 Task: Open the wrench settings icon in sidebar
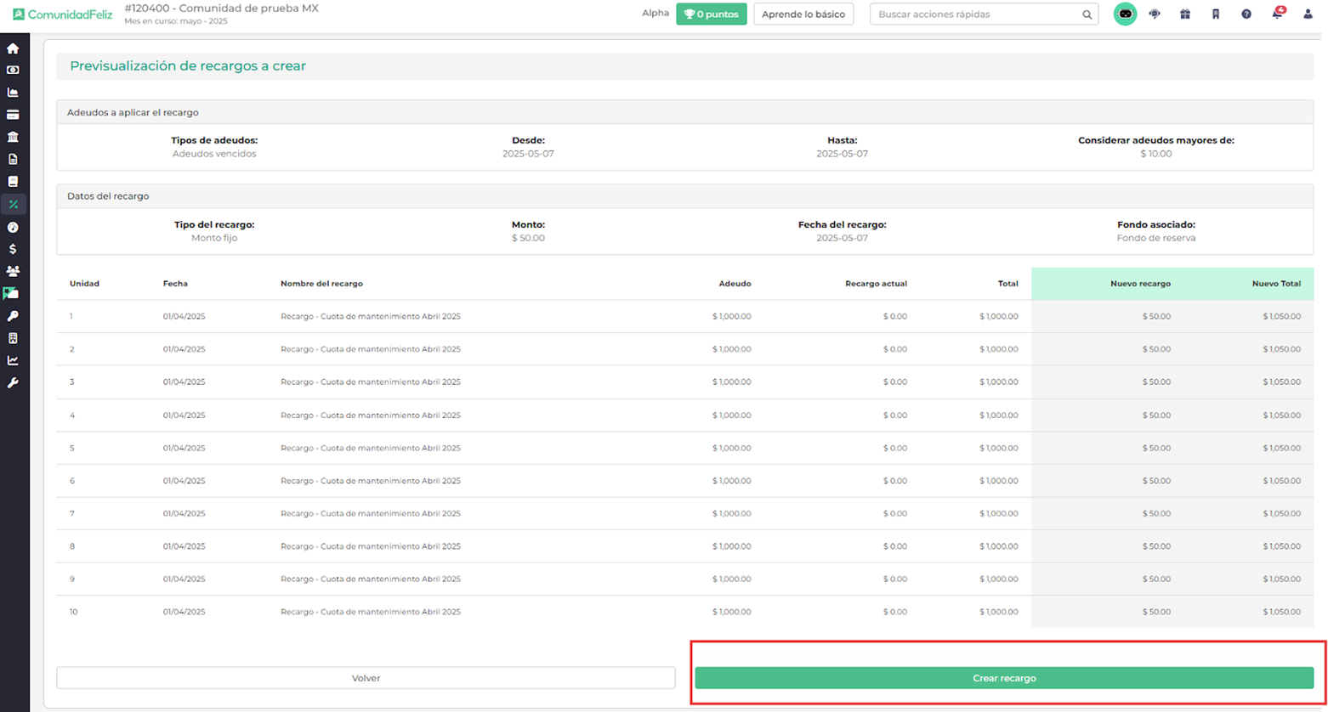(13, 382)
